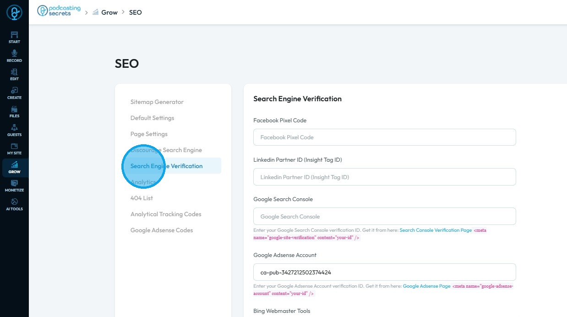Open Analytical Tracking Codes settings
567x317 pixels.
tap(166, 214)
